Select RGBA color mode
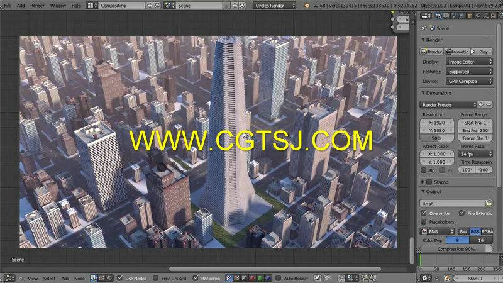Viewport: 503px width, 283px height. pos(487,231)
